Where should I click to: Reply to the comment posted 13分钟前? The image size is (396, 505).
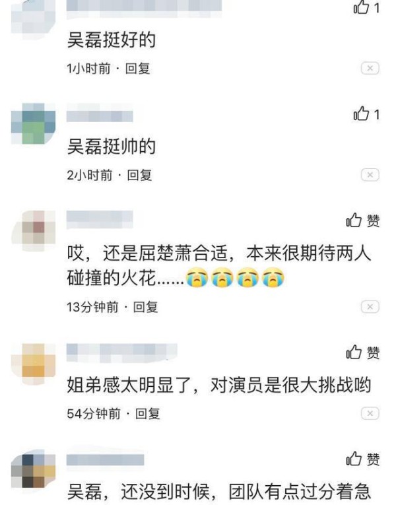[145, 307]
